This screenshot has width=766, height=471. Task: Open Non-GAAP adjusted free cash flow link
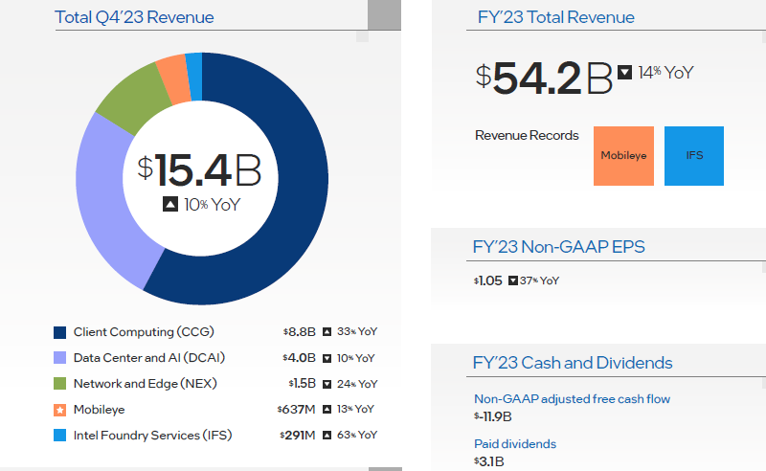point(572,399)
